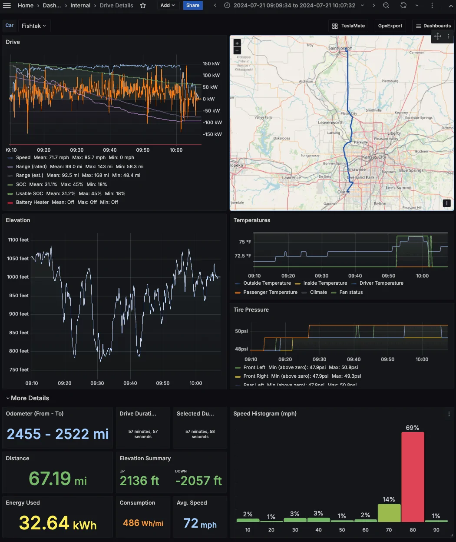Open the Add dropdown menu
This screenshot has height=542, width=456.
point(168,6)
